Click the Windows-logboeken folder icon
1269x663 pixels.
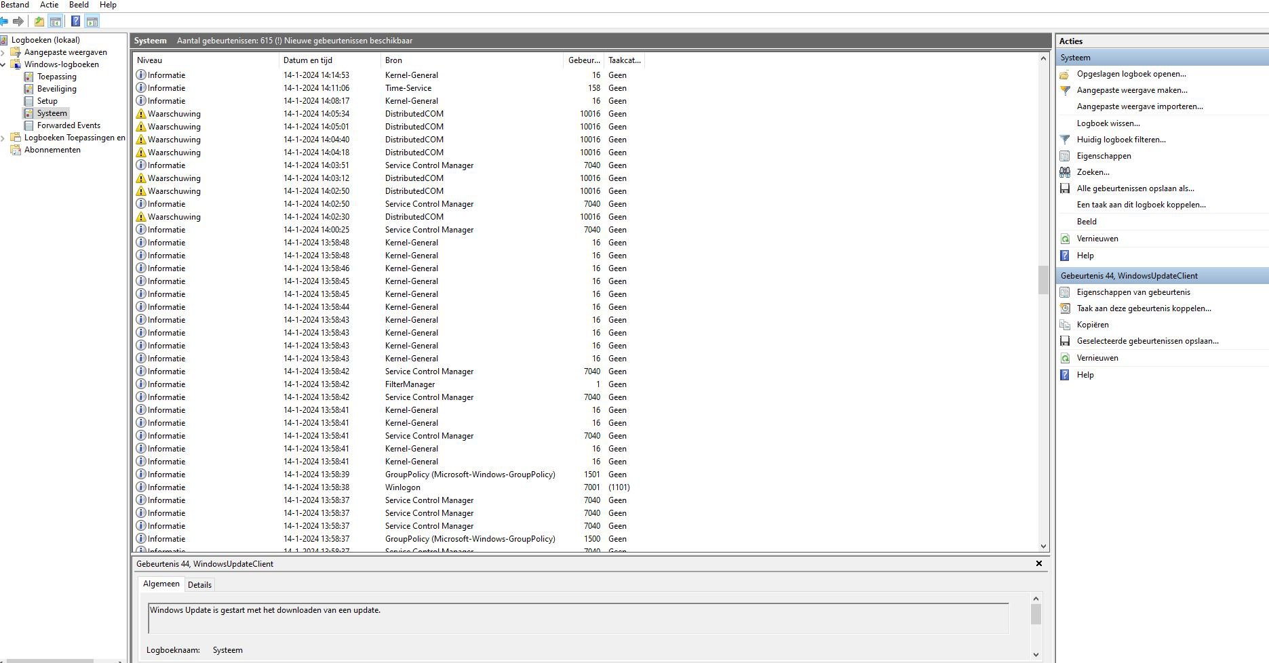(16, 64)
